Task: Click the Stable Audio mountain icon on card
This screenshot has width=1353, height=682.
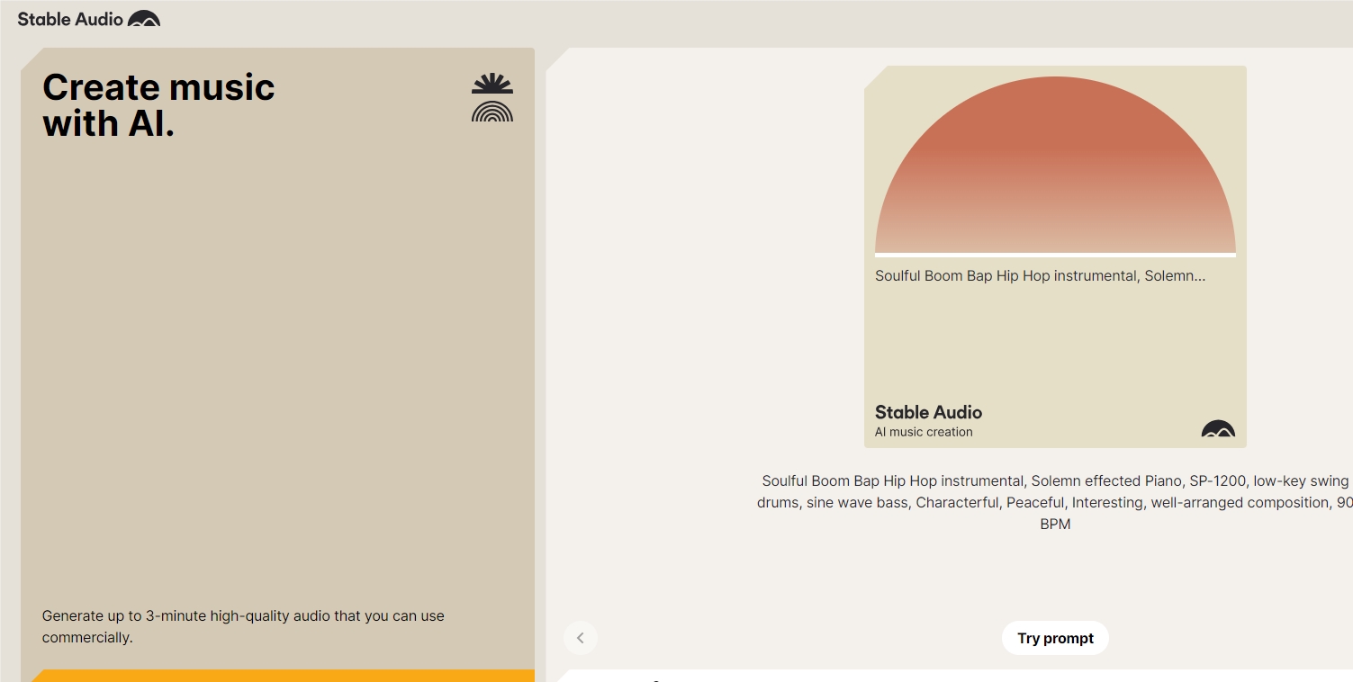Action: [1218, 428]
